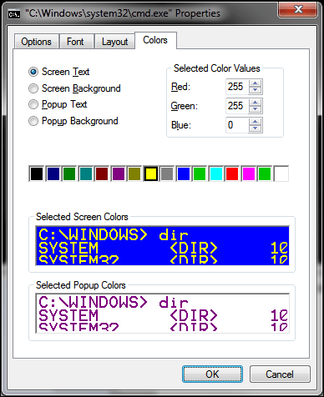The width and height of the screenshot is (324, 397).
Task: Click the Blue value input field
Action: [237, 125]
